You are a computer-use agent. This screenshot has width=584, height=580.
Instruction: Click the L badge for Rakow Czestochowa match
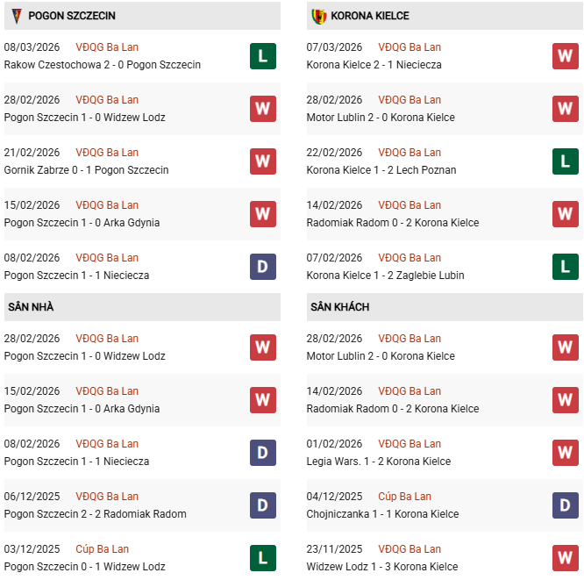point(262,56)
